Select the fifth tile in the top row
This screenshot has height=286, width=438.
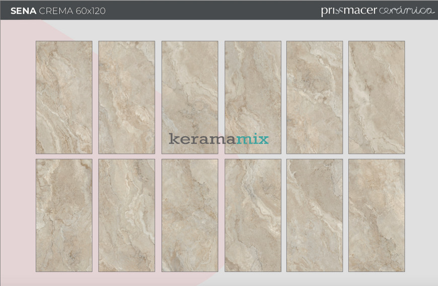point(315,97)
